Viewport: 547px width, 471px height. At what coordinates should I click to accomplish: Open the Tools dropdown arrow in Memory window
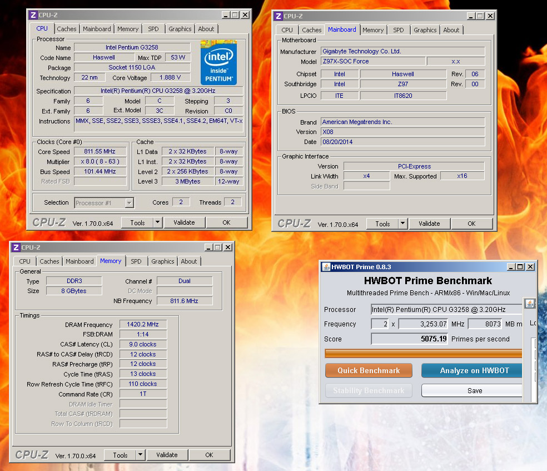[140, 455]
